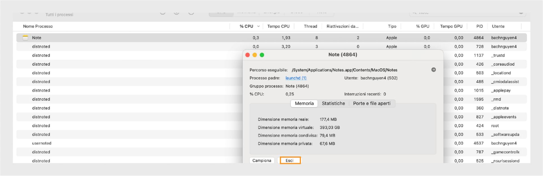This screenshot has height=176, width=543.
Task: Sort processes by Tipo column
Action: pos(392,26)
